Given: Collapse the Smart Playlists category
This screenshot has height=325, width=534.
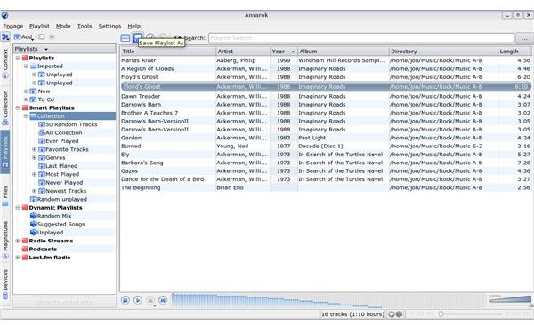Looking at the screenshot, I should coord(18,107).
